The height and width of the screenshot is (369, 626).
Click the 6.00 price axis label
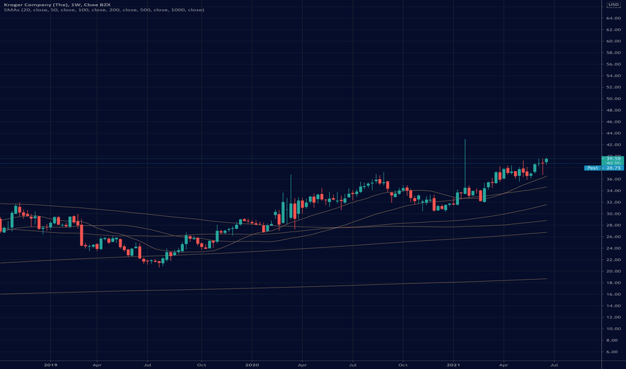point(612,352)
